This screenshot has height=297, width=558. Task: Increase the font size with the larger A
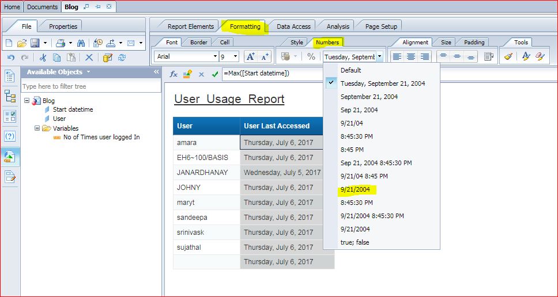point(251,56)
